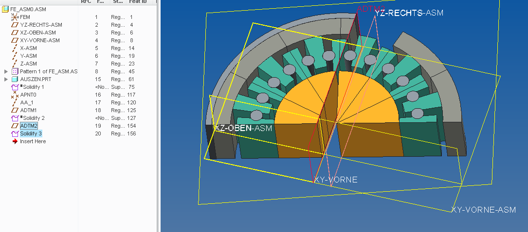Expand the AUSZEN.PRT tree node

tap(6, 79)
